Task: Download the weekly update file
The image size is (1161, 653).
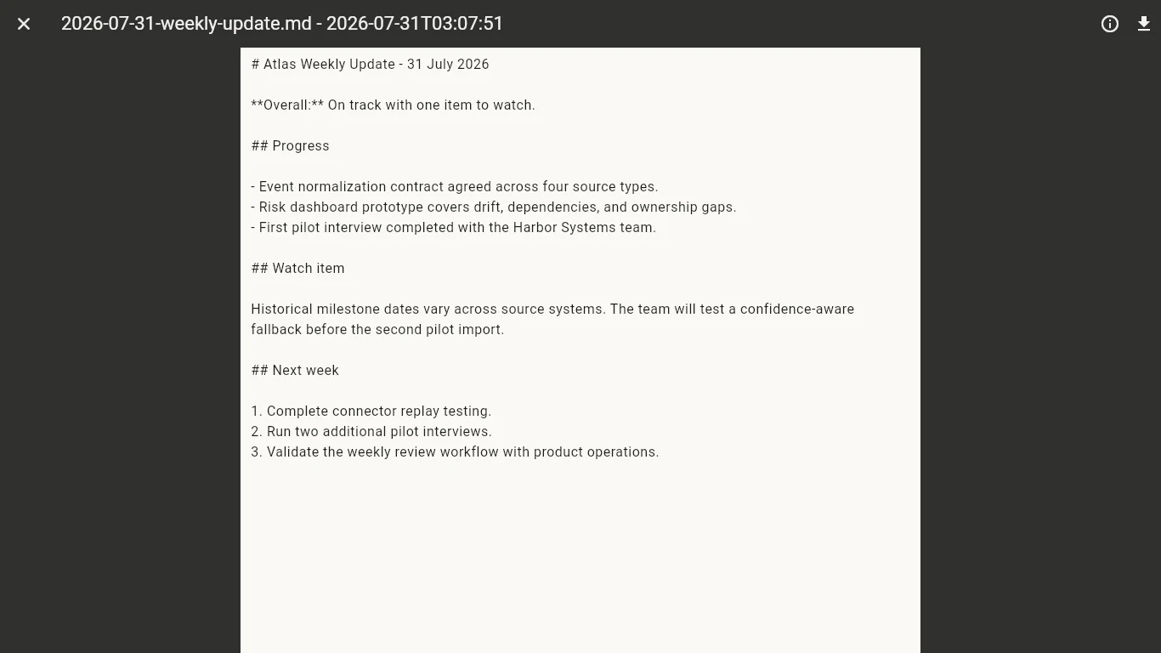Action: (1144, 24)
